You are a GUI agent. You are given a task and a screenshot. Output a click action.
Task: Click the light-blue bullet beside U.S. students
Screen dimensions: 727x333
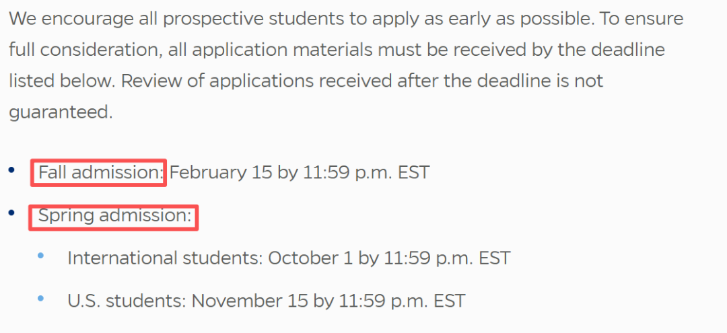(x=41, y=298)
